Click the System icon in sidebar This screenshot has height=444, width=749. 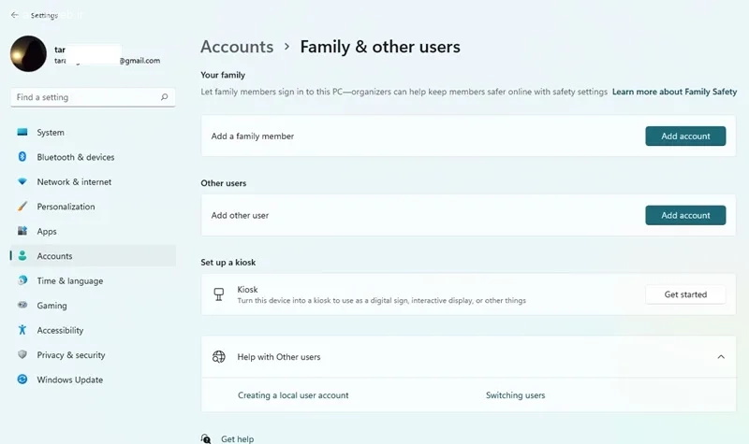(22, 133)
